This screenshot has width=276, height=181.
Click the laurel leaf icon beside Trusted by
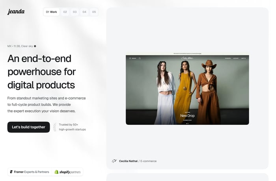click(x=55, y=127)
